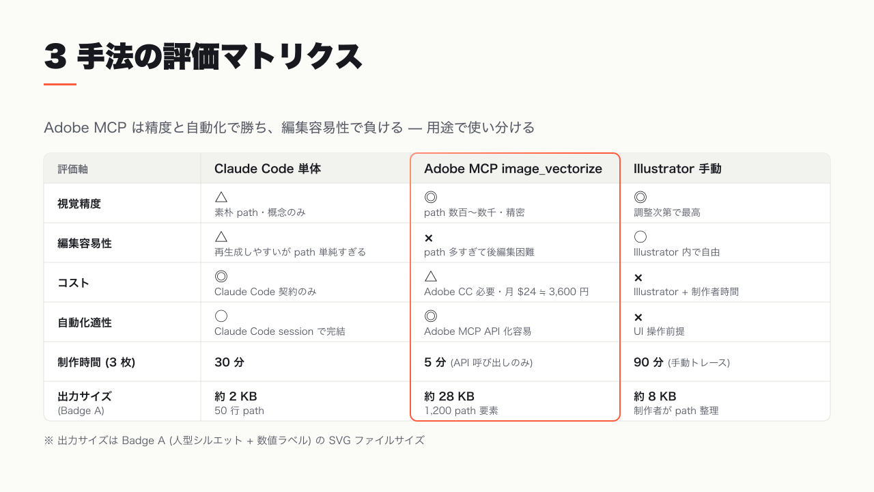Click the '編集容易性' row label
This screenshot has width=874, height=492.
(85, 243)
